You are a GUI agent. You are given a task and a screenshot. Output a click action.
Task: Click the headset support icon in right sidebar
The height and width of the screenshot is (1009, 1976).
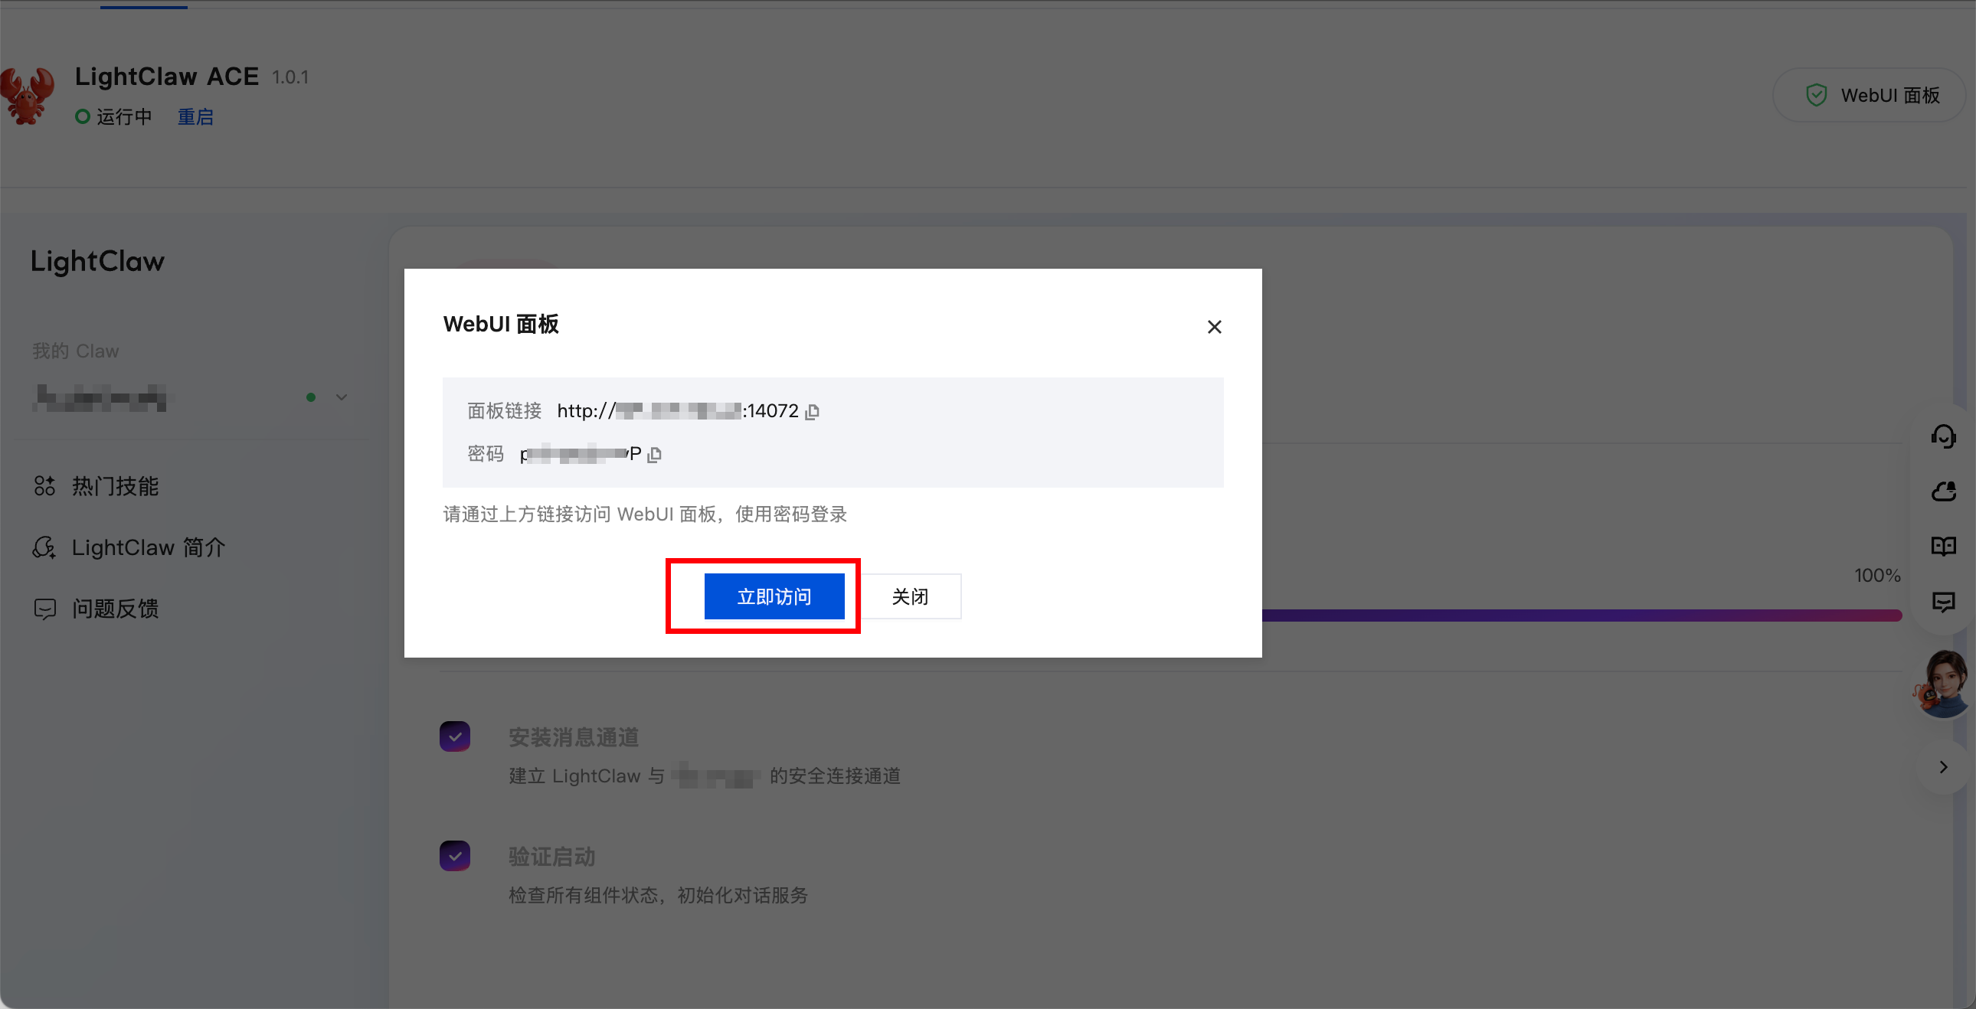[1945, 436]
